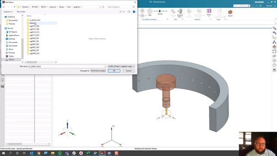Click Cancel in the Part Name dialog
Image resolution: width=277 pixels, height=156 pixels.
tap(129, 71)
